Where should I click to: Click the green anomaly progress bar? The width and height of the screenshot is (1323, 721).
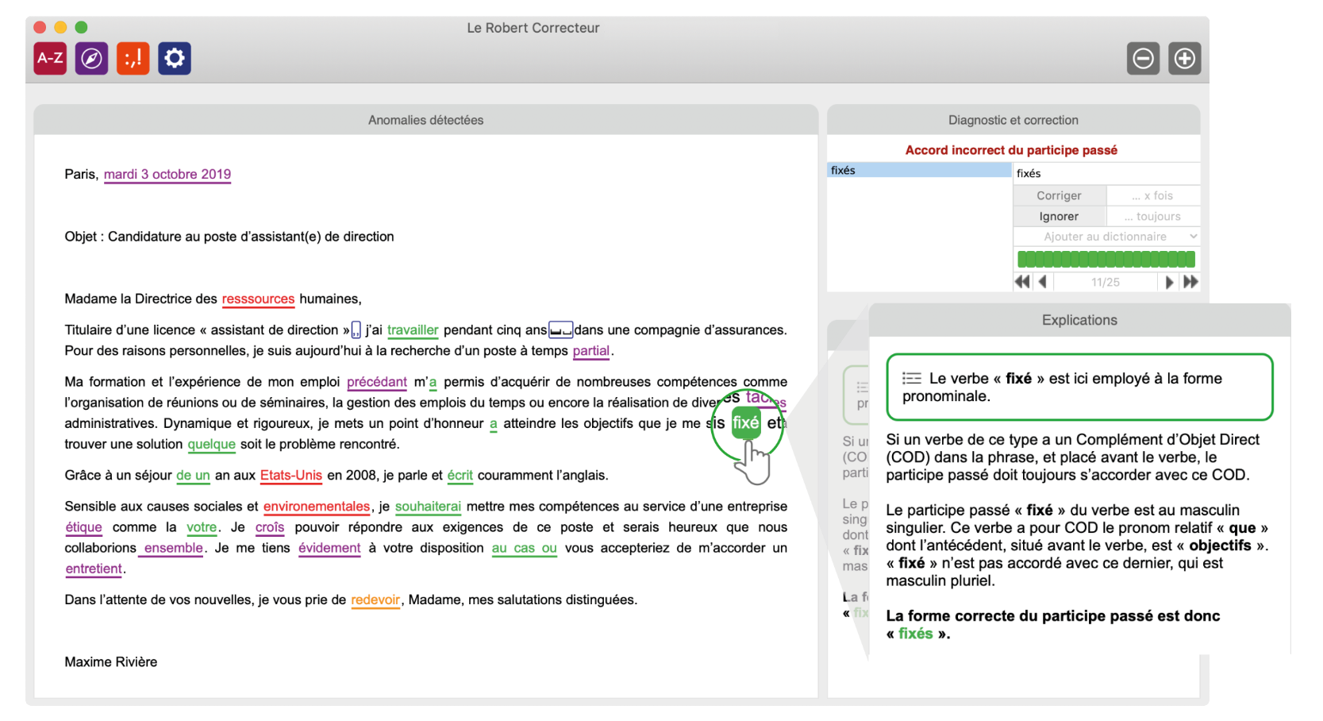pyautogui.click(x=1106, y=259)
